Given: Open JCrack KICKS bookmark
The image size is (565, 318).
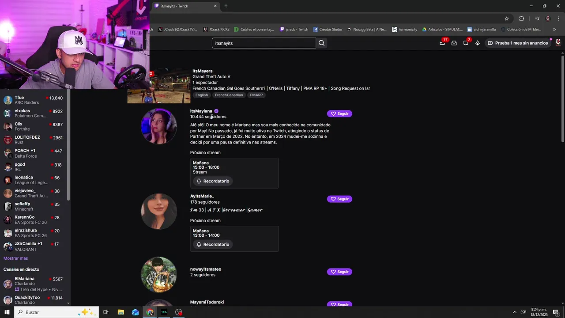Looking at the screenshot, I should [x=216, y=30].
